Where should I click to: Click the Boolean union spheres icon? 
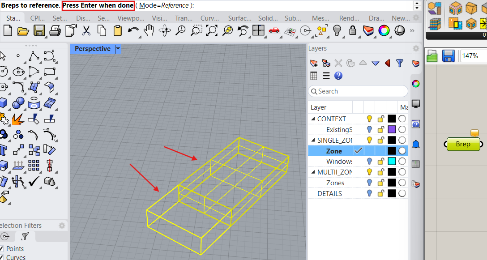coord(18,103)
